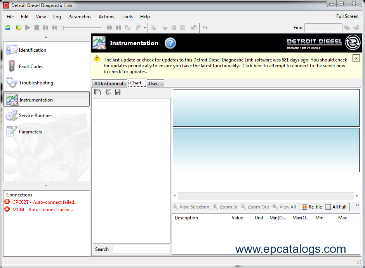
Task: Open the Parameters menu
Action: pyautogui.click(x=80, y=17)
